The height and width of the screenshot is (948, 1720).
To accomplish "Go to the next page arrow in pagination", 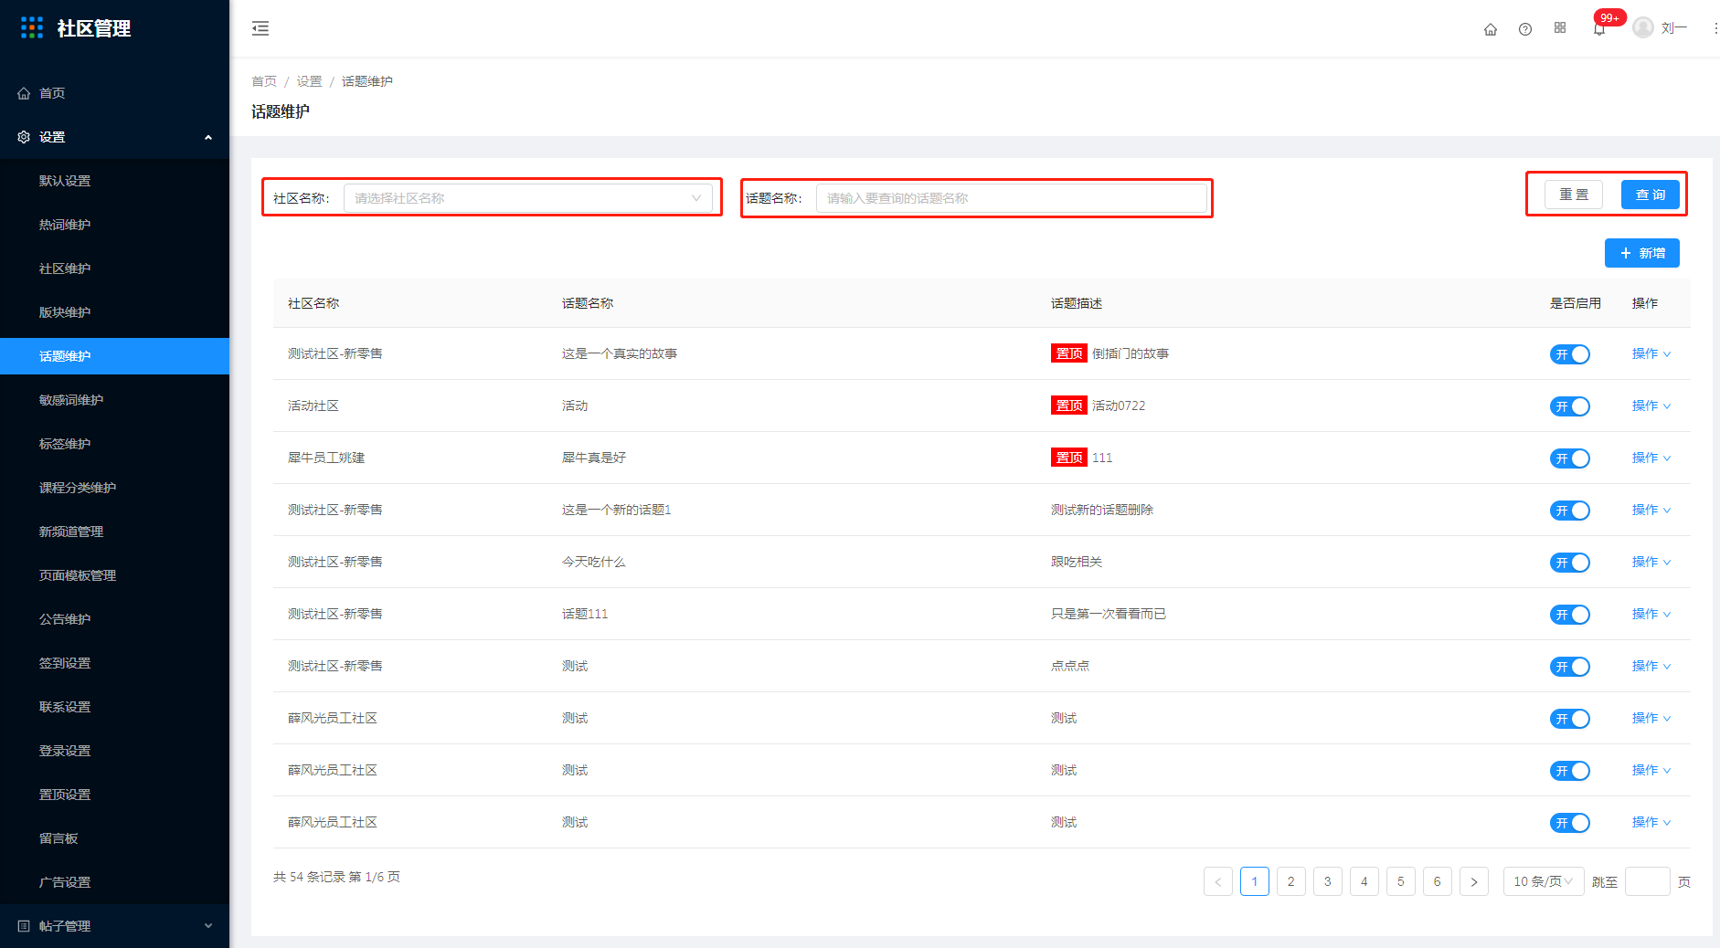I will coord(1474,881).
